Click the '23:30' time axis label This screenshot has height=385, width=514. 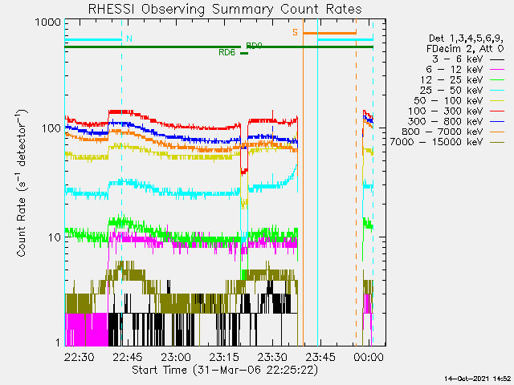pos(272,357)
